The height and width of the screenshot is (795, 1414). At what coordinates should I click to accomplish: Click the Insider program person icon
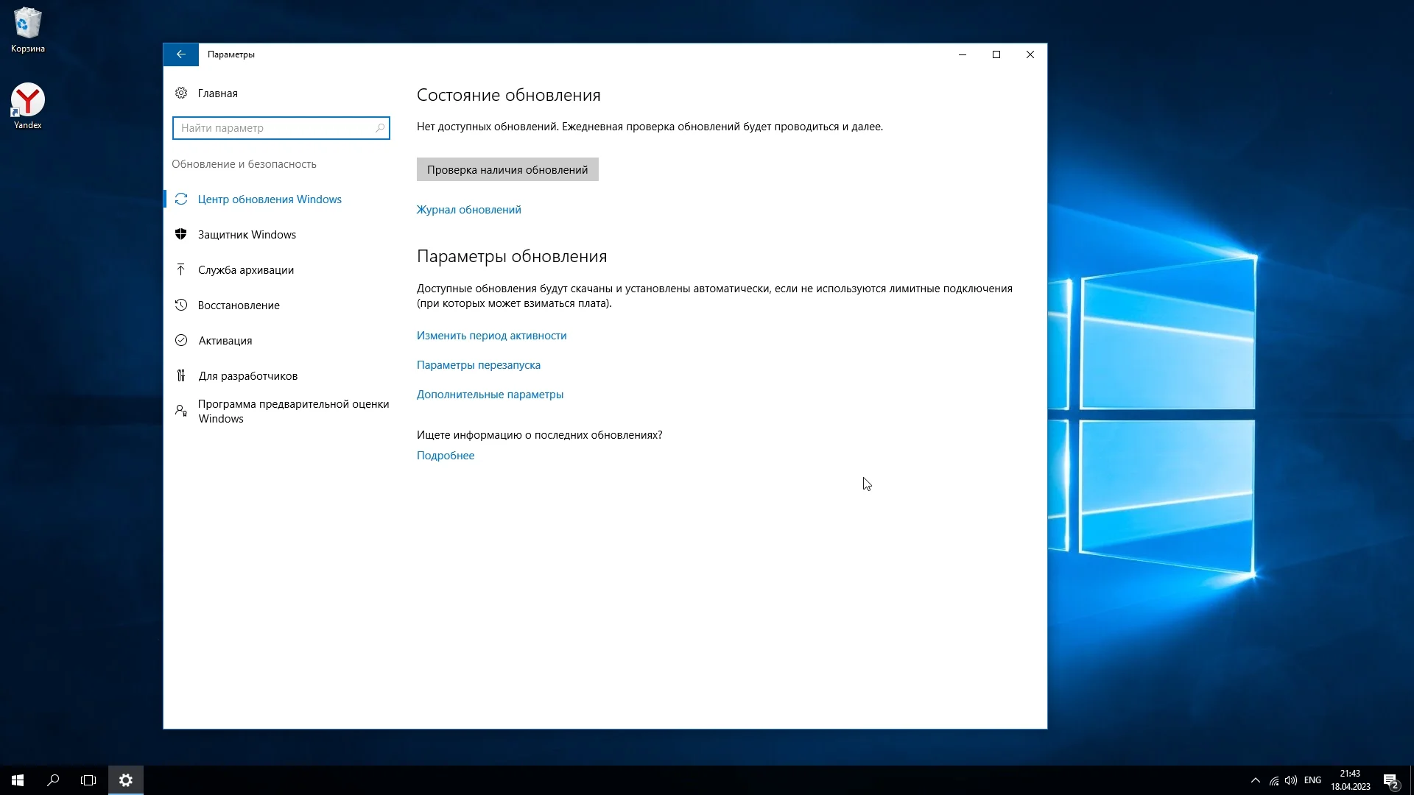click(181, 411)
